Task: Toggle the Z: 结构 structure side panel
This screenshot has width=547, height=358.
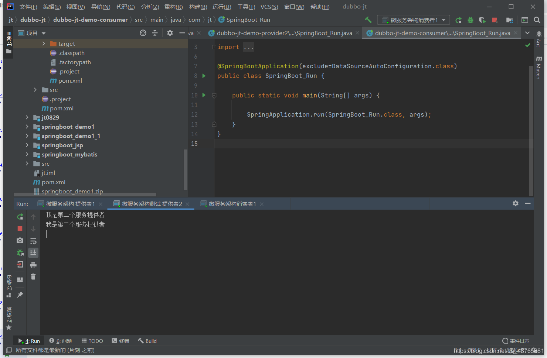Action: [9, 286]
